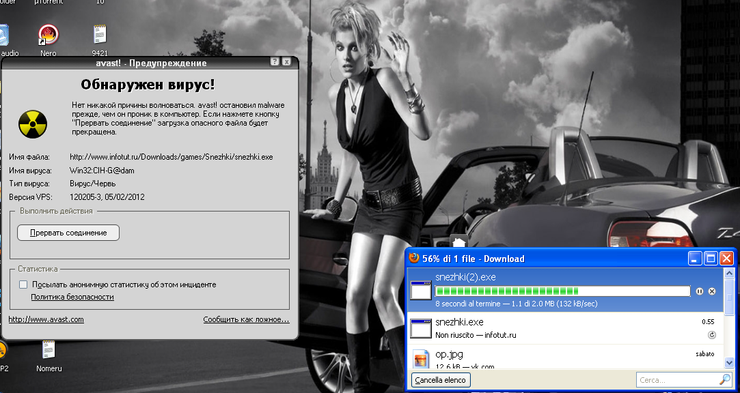Viewport: 740px width, 393px height.
Task: Select the snezhki(2).exe file name
Action: point(465,277)
